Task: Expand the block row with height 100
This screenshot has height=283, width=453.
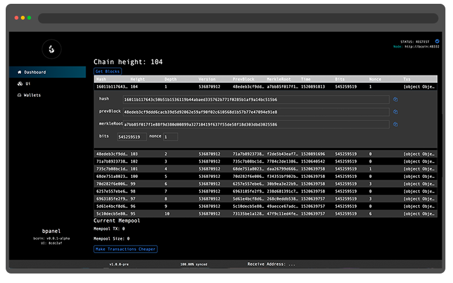Action: pos(265,177)
